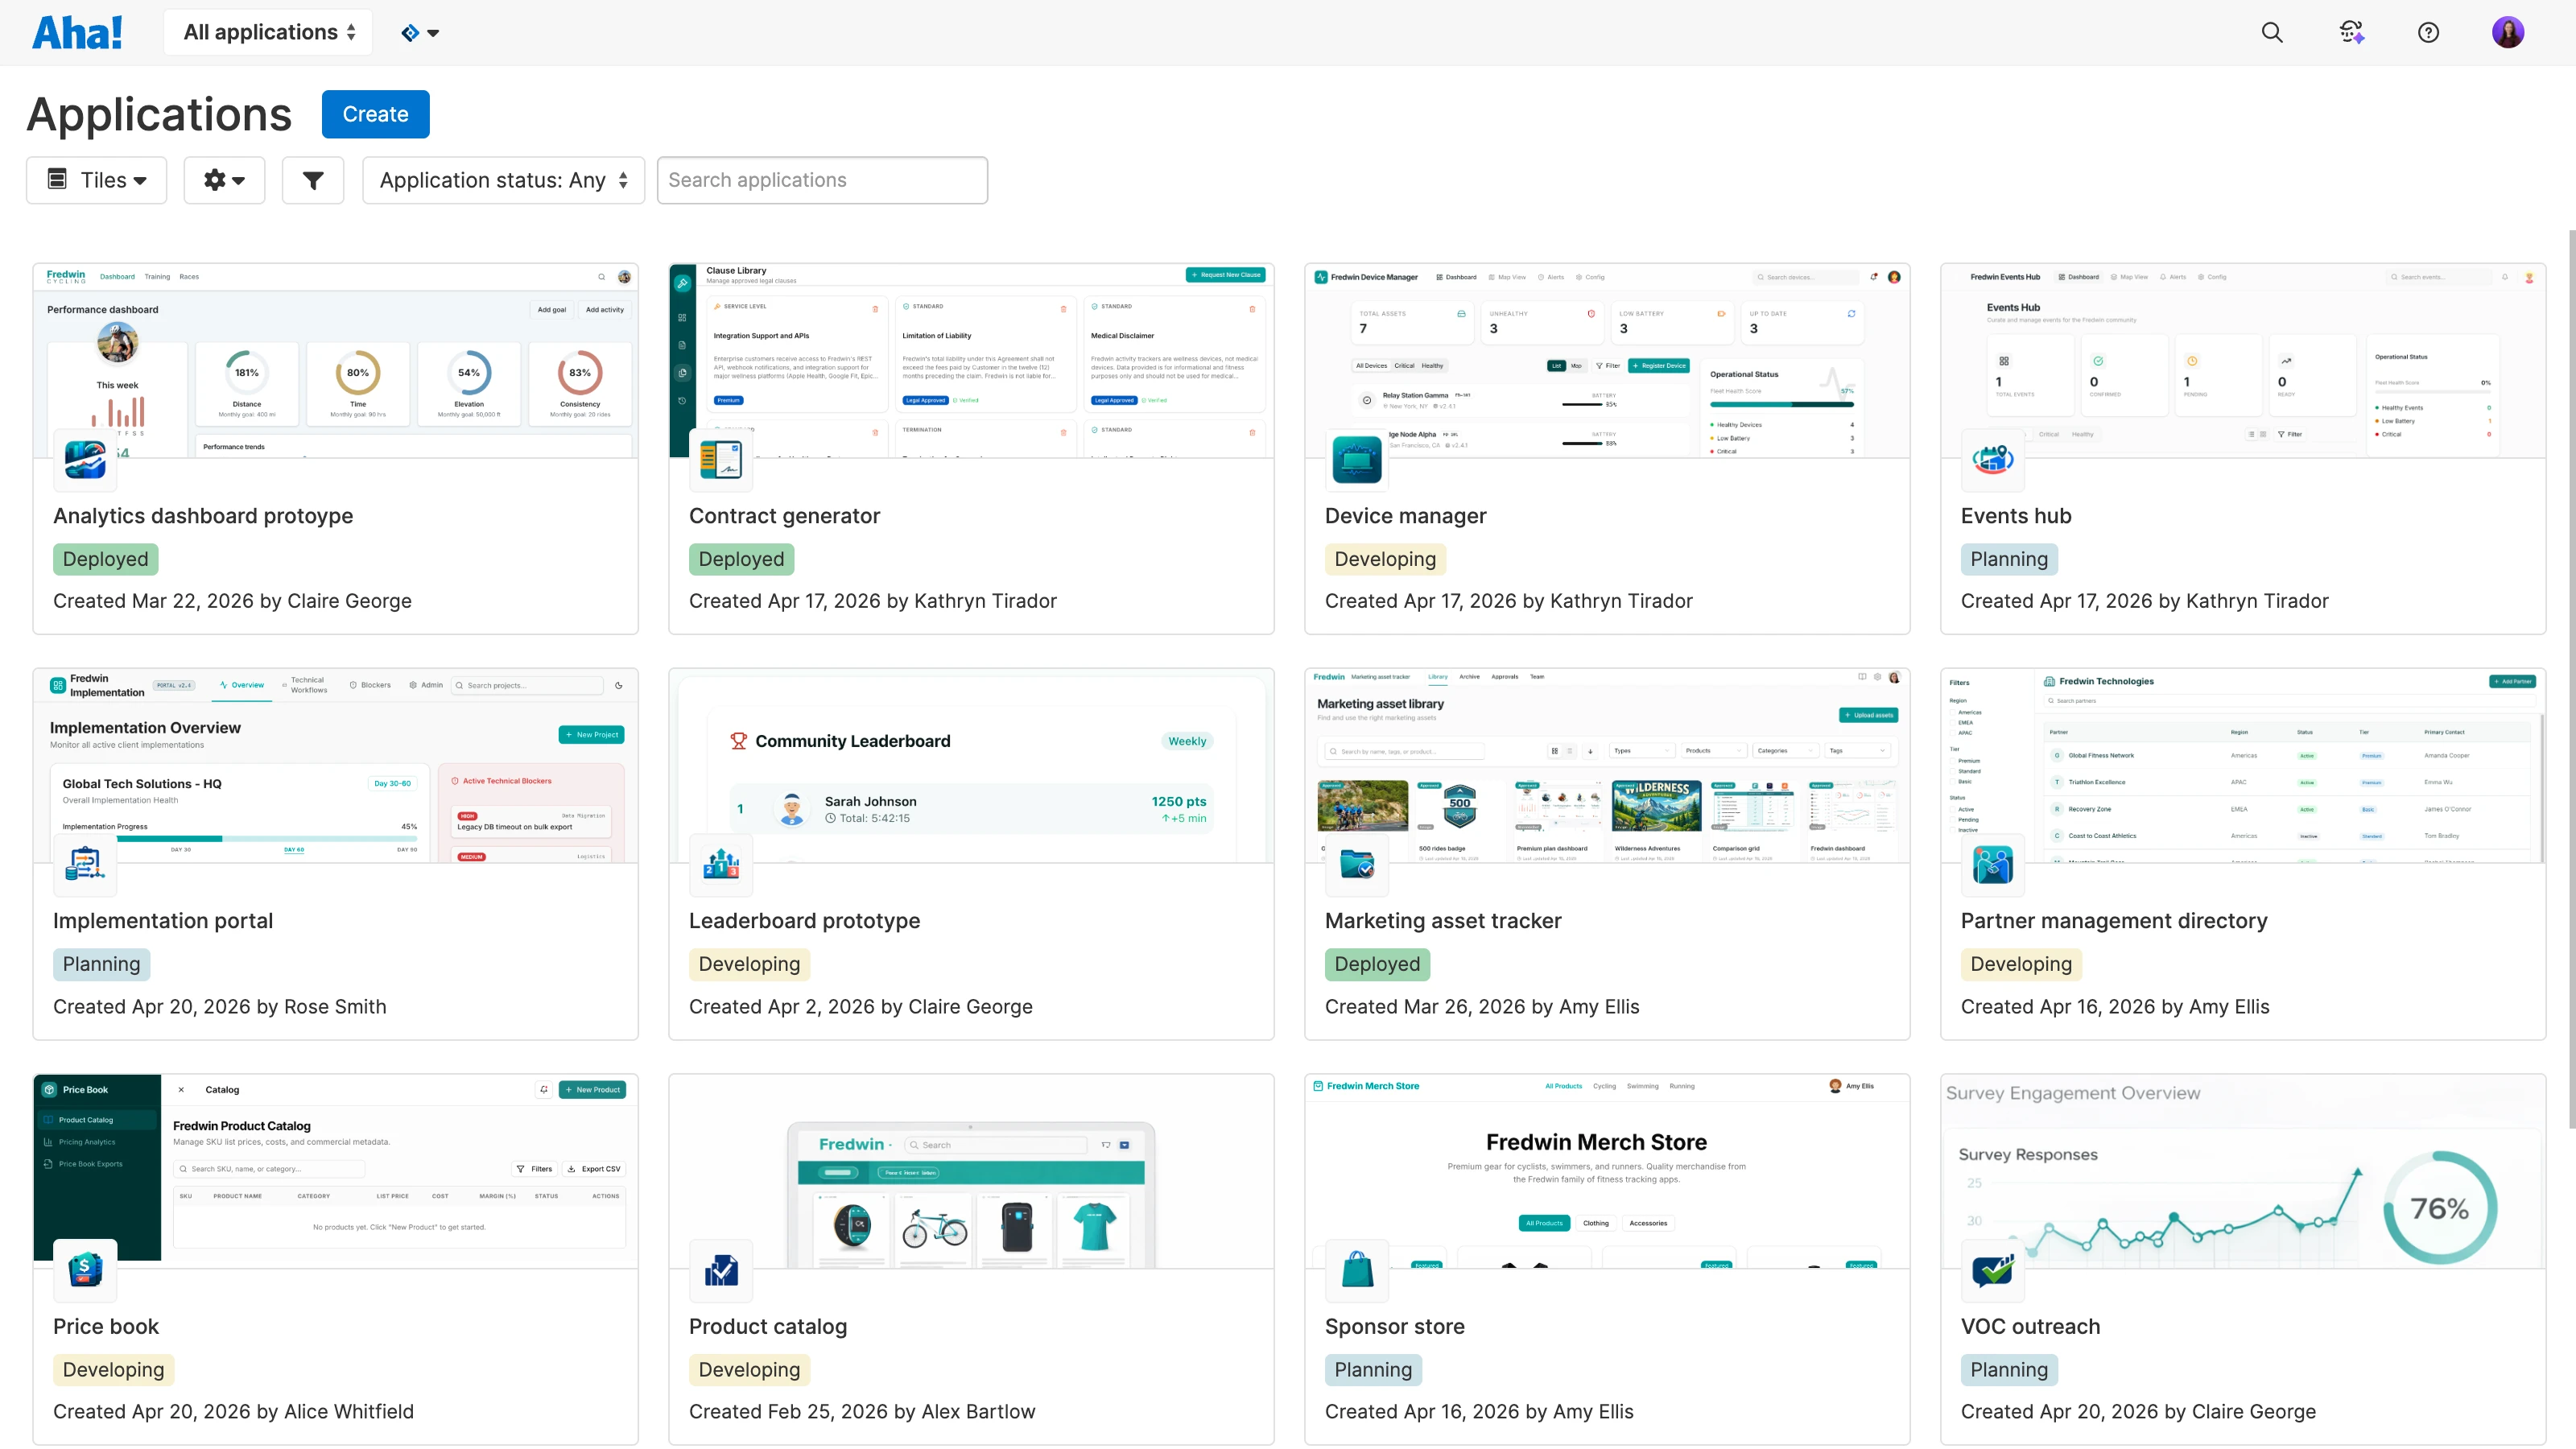Click the VOC outreach checkmark app icon
This screenshot has width=2576, height=1449.
click(x=1992, y=1270)
